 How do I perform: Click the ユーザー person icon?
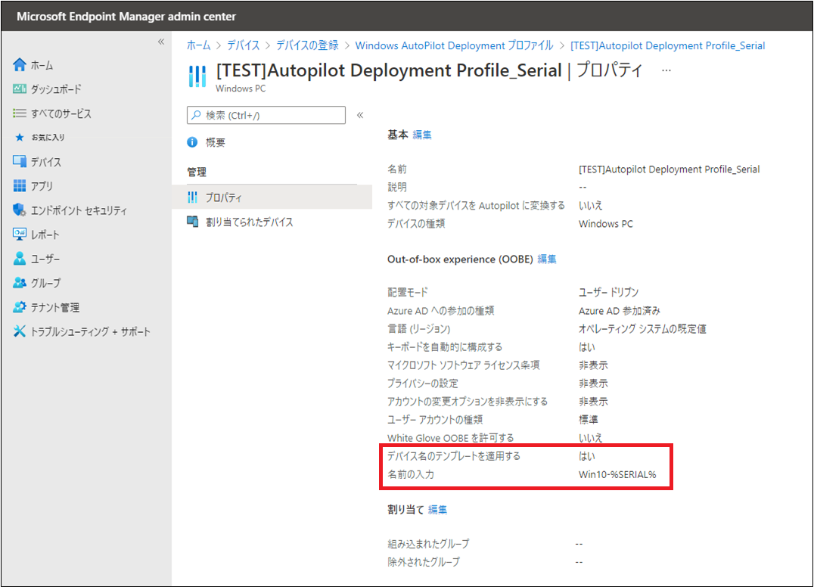tap(20, 259)
